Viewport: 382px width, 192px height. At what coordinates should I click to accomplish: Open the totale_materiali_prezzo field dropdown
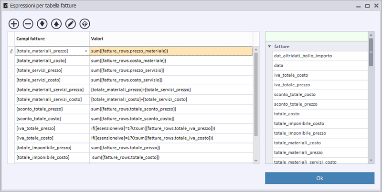pos(86,51)
